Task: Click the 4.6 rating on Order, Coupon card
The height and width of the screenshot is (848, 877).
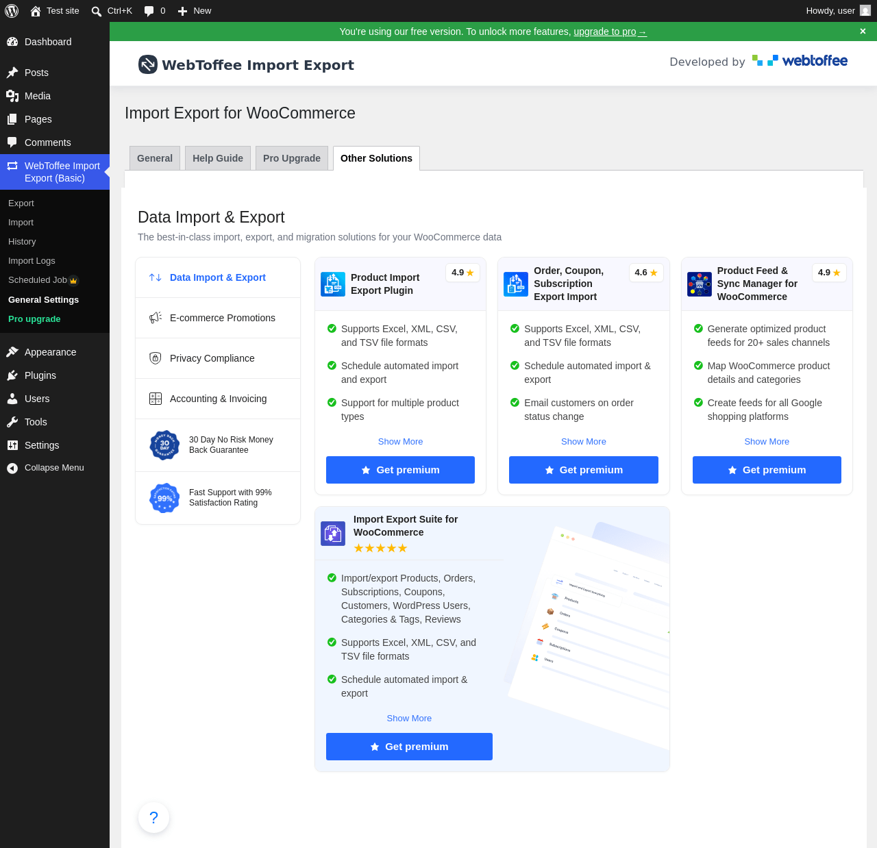Action: point(646,273)
